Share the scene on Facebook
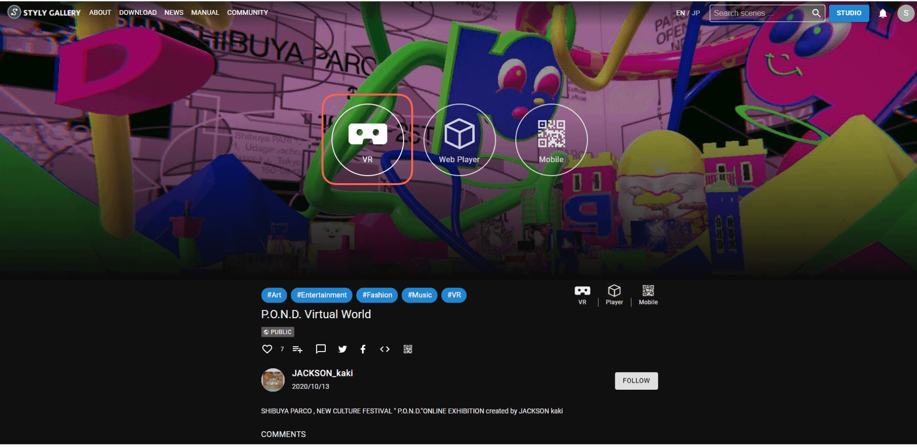 (363, 349)
